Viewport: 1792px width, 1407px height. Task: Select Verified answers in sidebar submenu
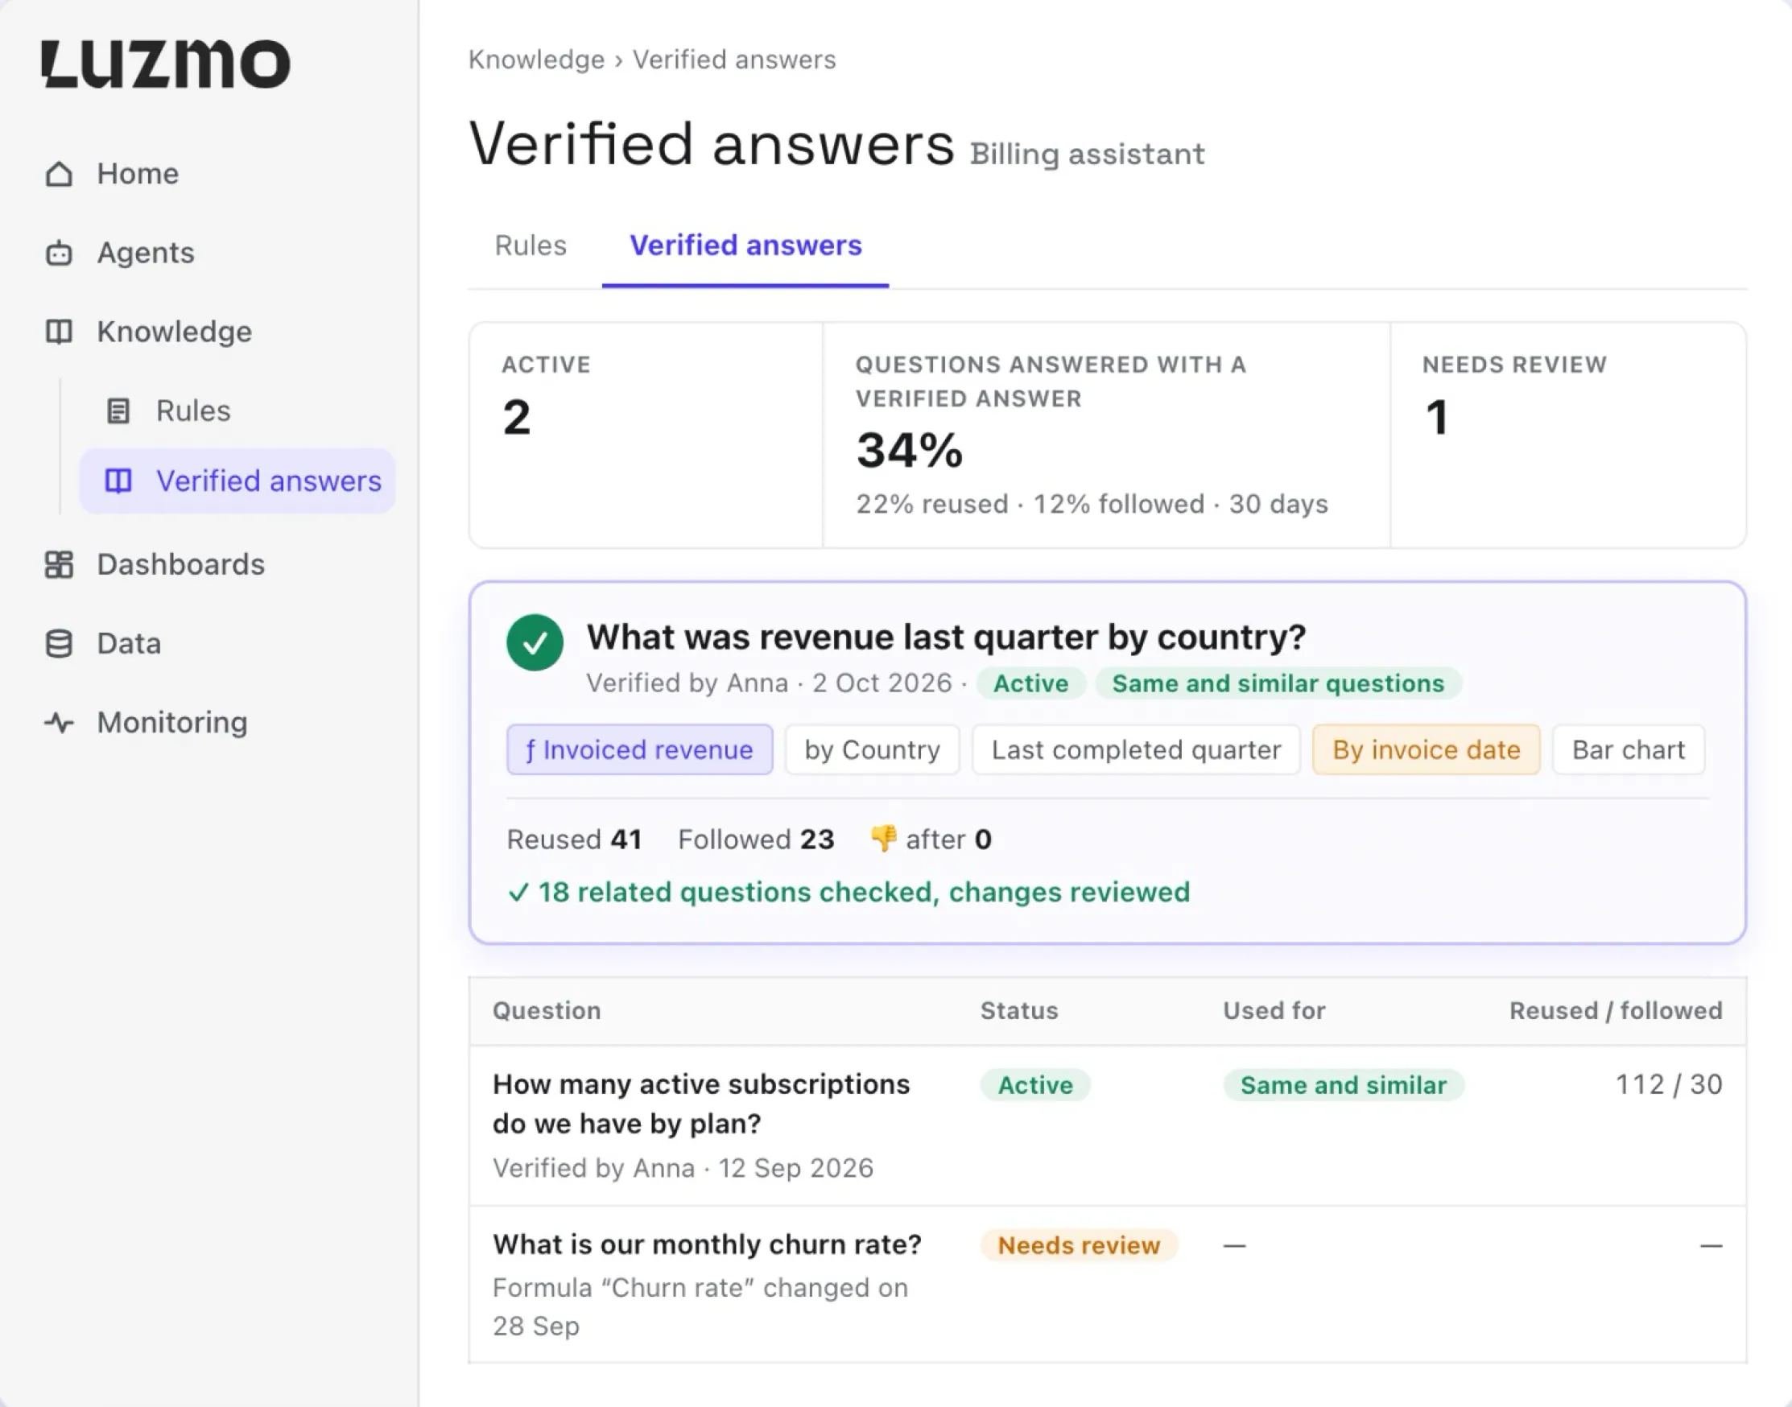click(x=237, y=481)
